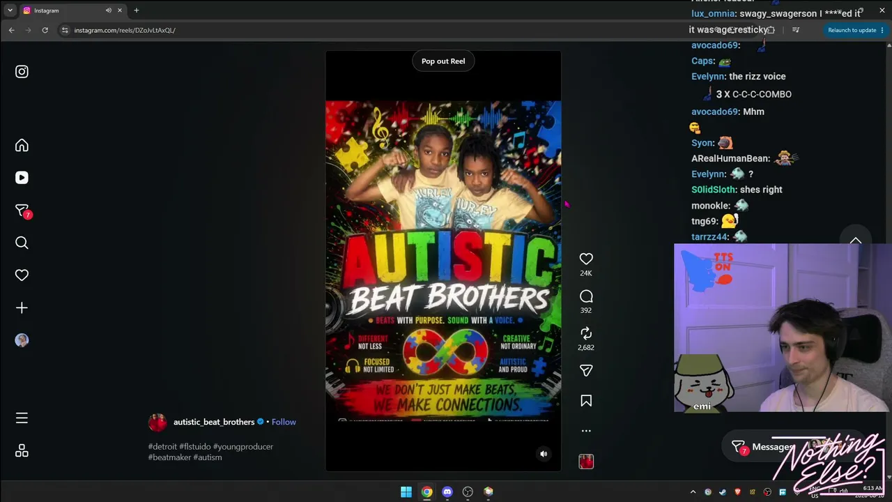Open the Steam tray icon

tap(723, 492)
